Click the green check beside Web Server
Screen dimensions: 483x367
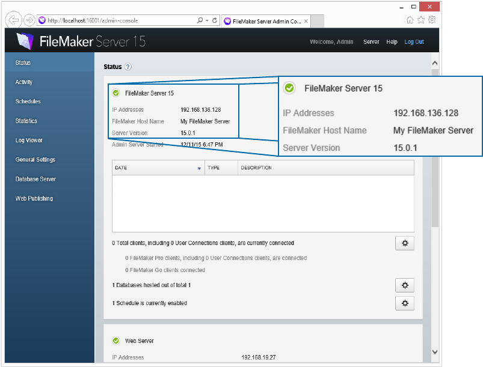(116, 341)
